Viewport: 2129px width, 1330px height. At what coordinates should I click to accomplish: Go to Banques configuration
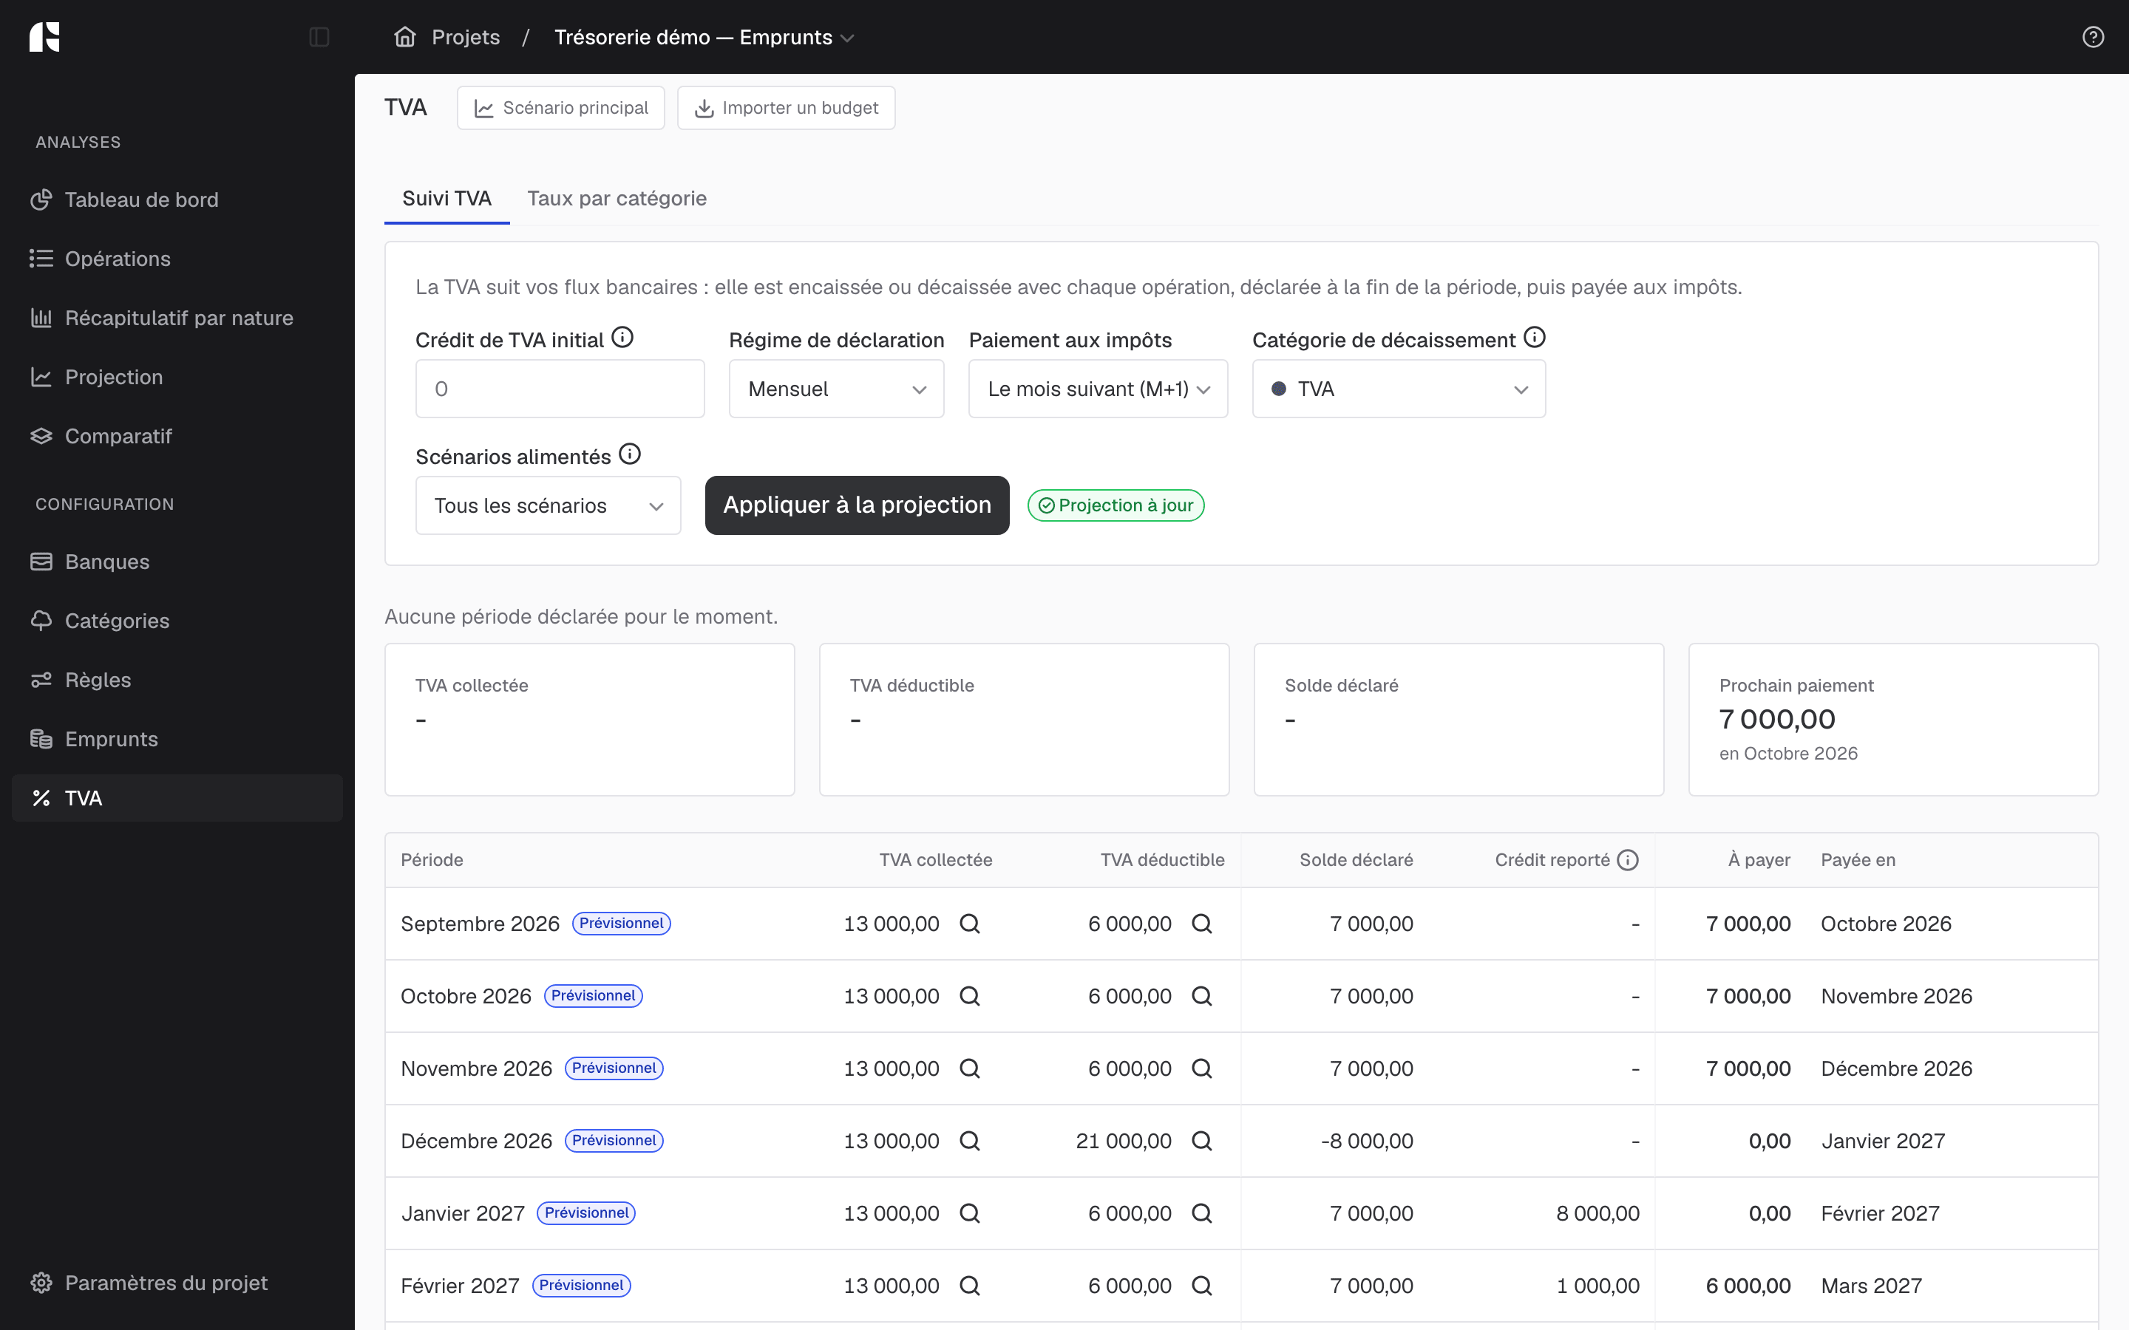(177, 562)
